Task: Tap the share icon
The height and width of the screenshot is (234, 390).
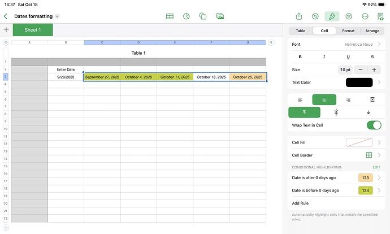Action: 299,16
